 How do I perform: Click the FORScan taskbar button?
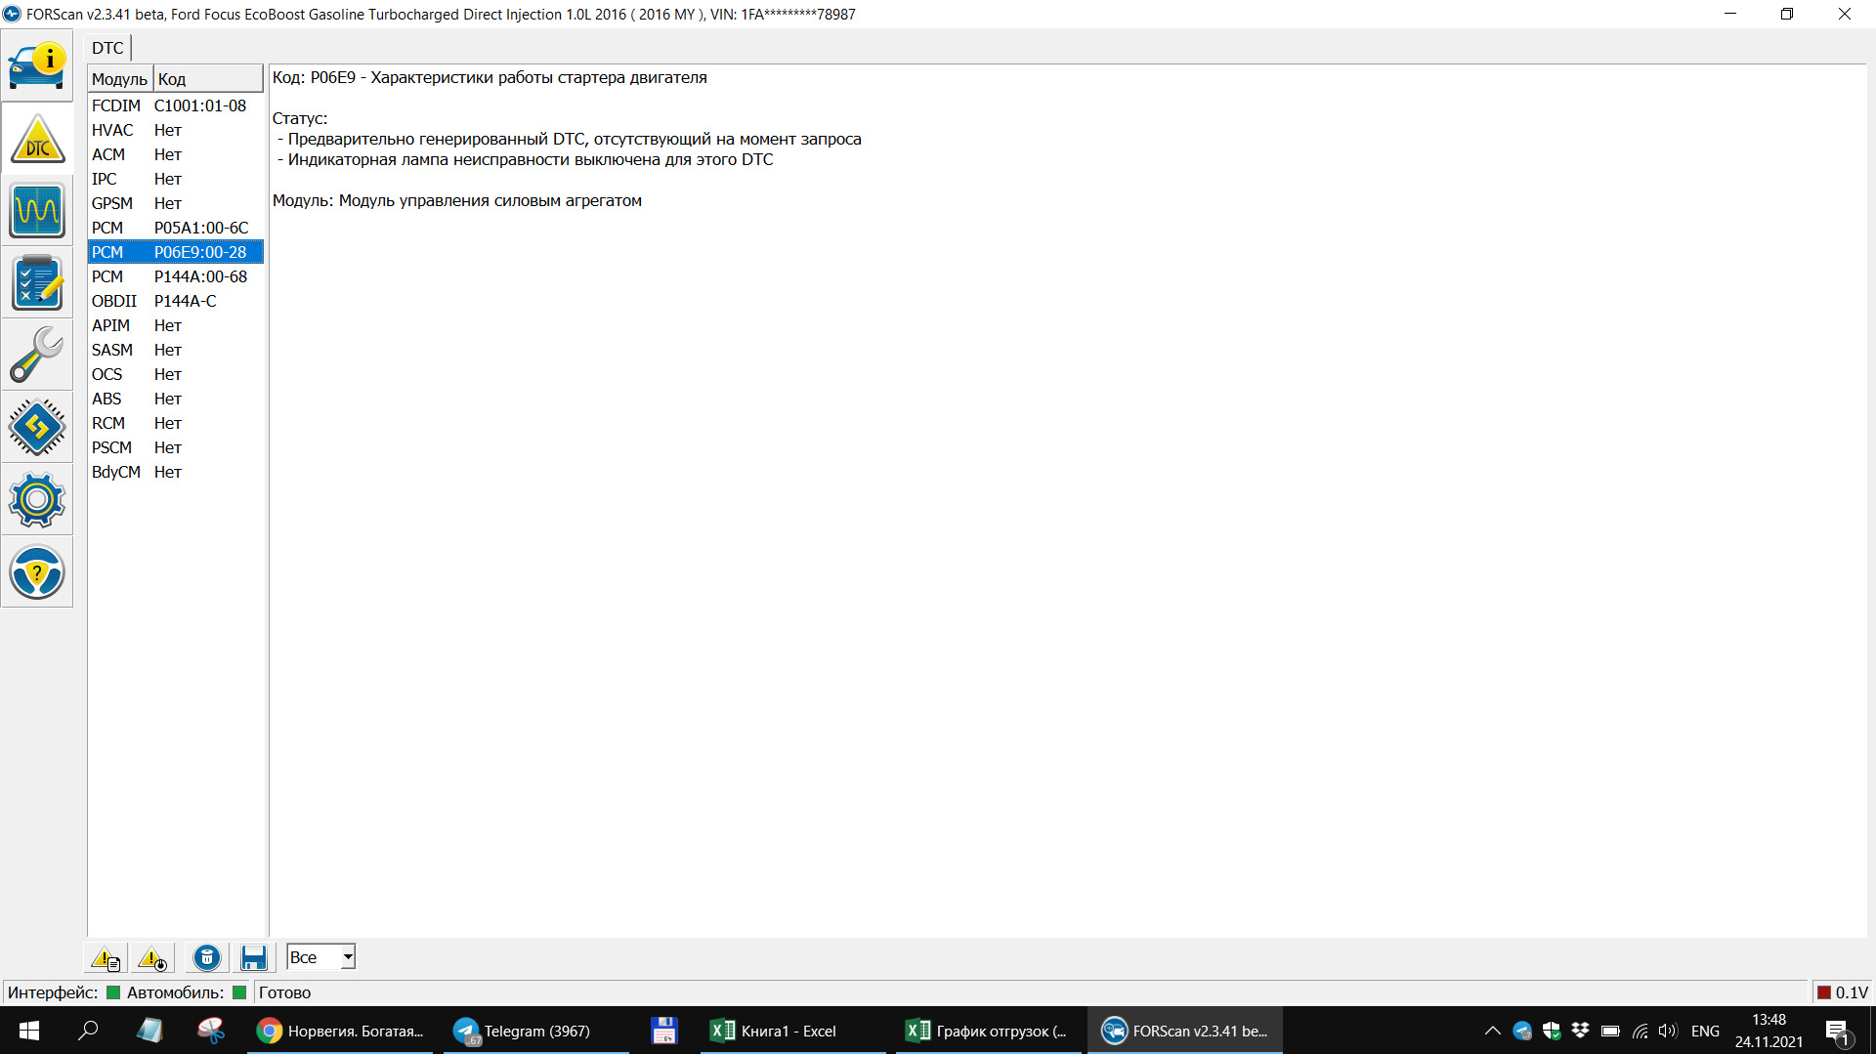(x=1185, y=1031)
